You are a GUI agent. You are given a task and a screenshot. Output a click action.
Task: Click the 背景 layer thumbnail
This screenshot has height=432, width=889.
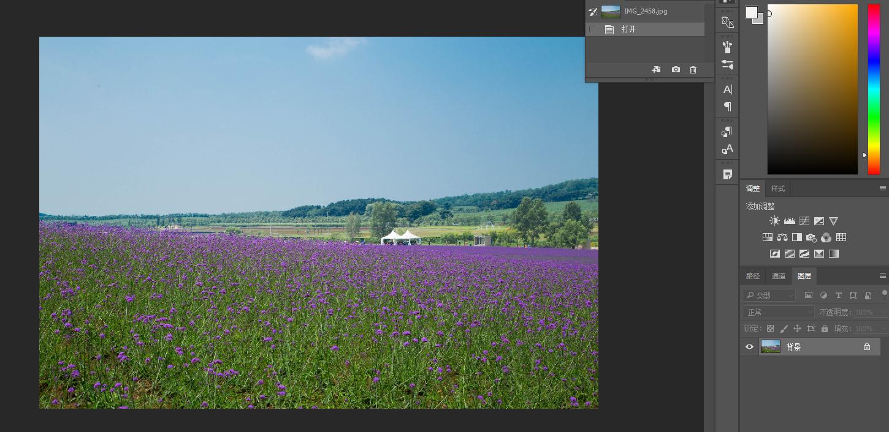click(x=771, y=346)
